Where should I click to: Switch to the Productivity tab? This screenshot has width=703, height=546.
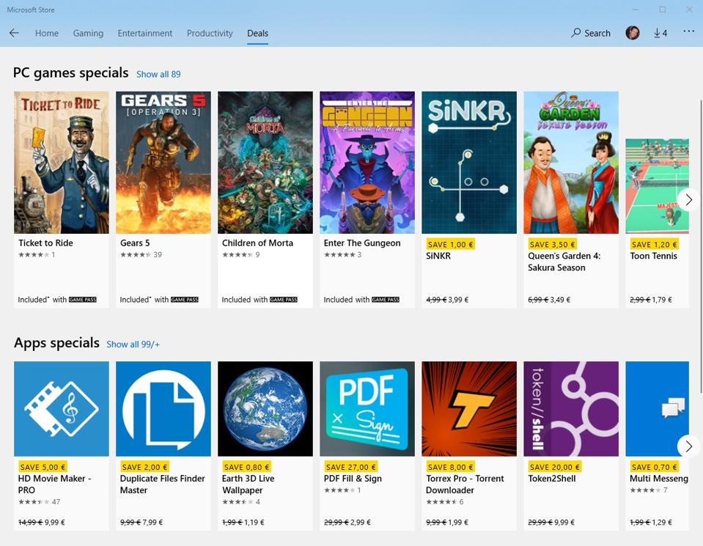tap(210, 33)
